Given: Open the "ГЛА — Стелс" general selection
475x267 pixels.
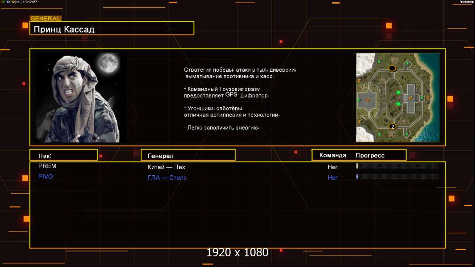Looking at the screenshot, I should click(x=167, y=178).
